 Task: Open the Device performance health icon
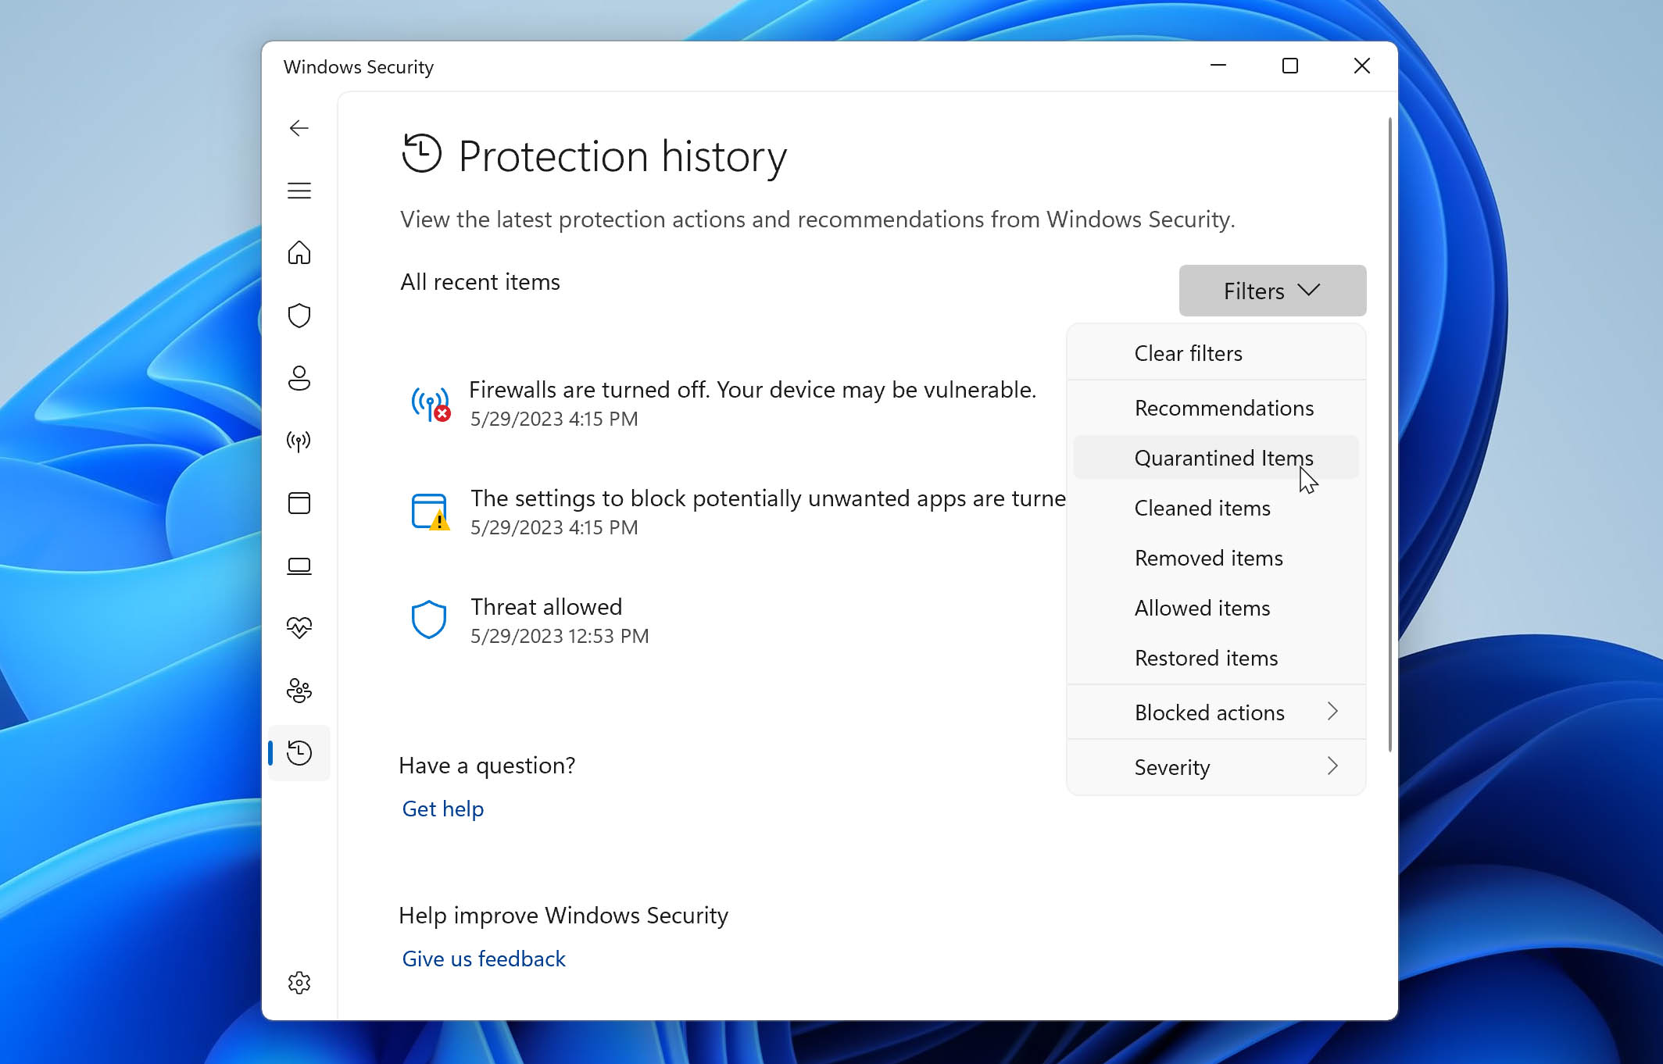299,628
